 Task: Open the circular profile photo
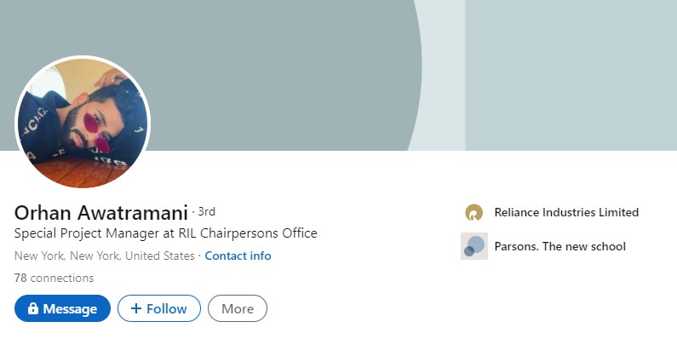pyautogui.click(x=83, y=122)
